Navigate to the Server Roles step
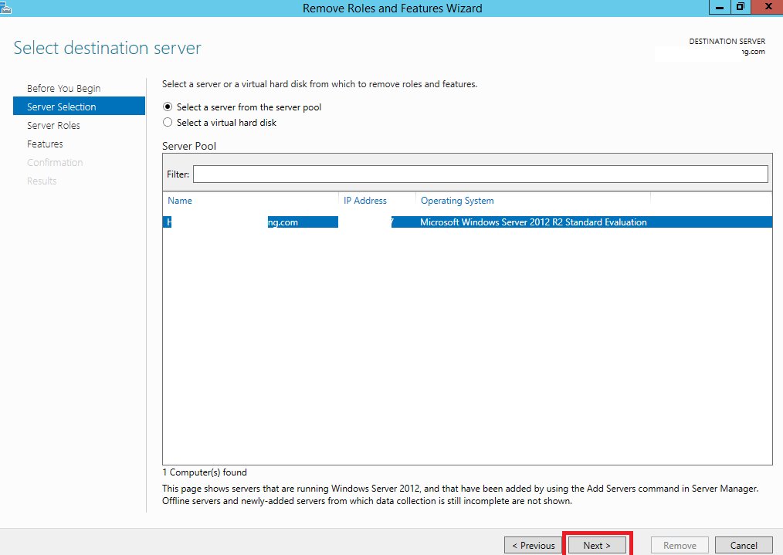Viewport: 783px width, 555px height. pos(55,124)
